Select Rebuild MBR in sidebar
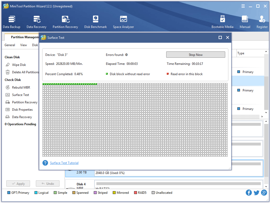Image resolution: width=270 pixels, height=203 pixels. point(18,87)
